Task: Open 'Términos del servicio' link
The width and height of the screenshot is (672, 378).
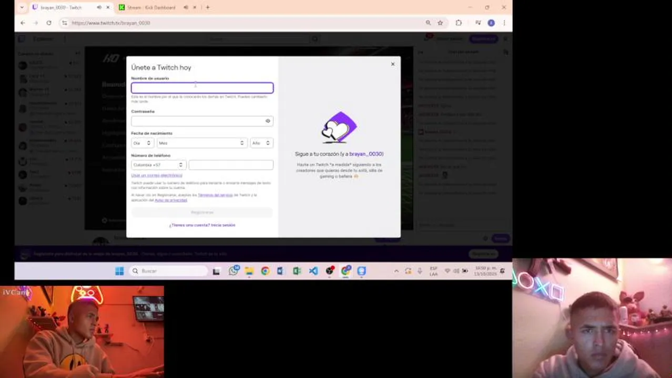Action: point(215,195)
